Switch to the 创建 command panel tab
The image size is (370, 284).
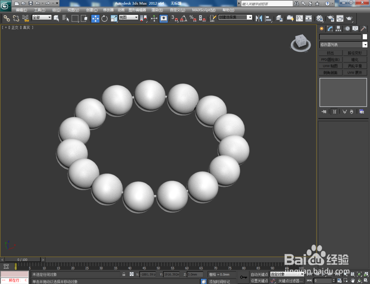[322, 29]
